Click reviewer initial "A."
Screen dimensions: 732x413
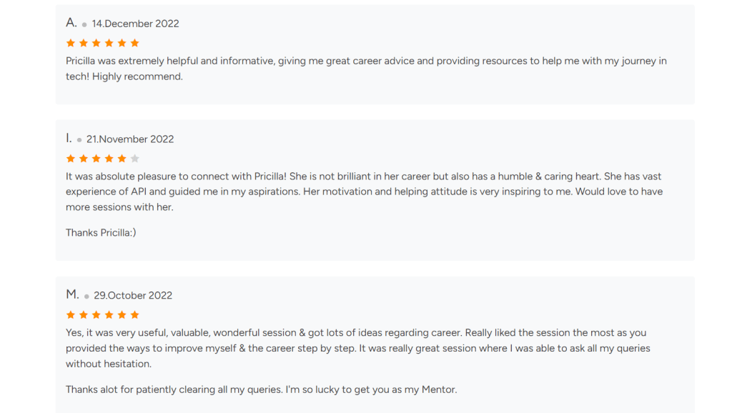(x=71, y=23)
